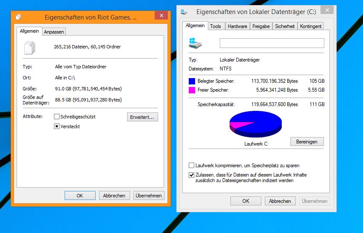Click the 'NTFS' file system value

(225, 69)
